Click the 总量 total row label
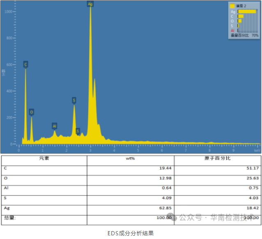 10,218
